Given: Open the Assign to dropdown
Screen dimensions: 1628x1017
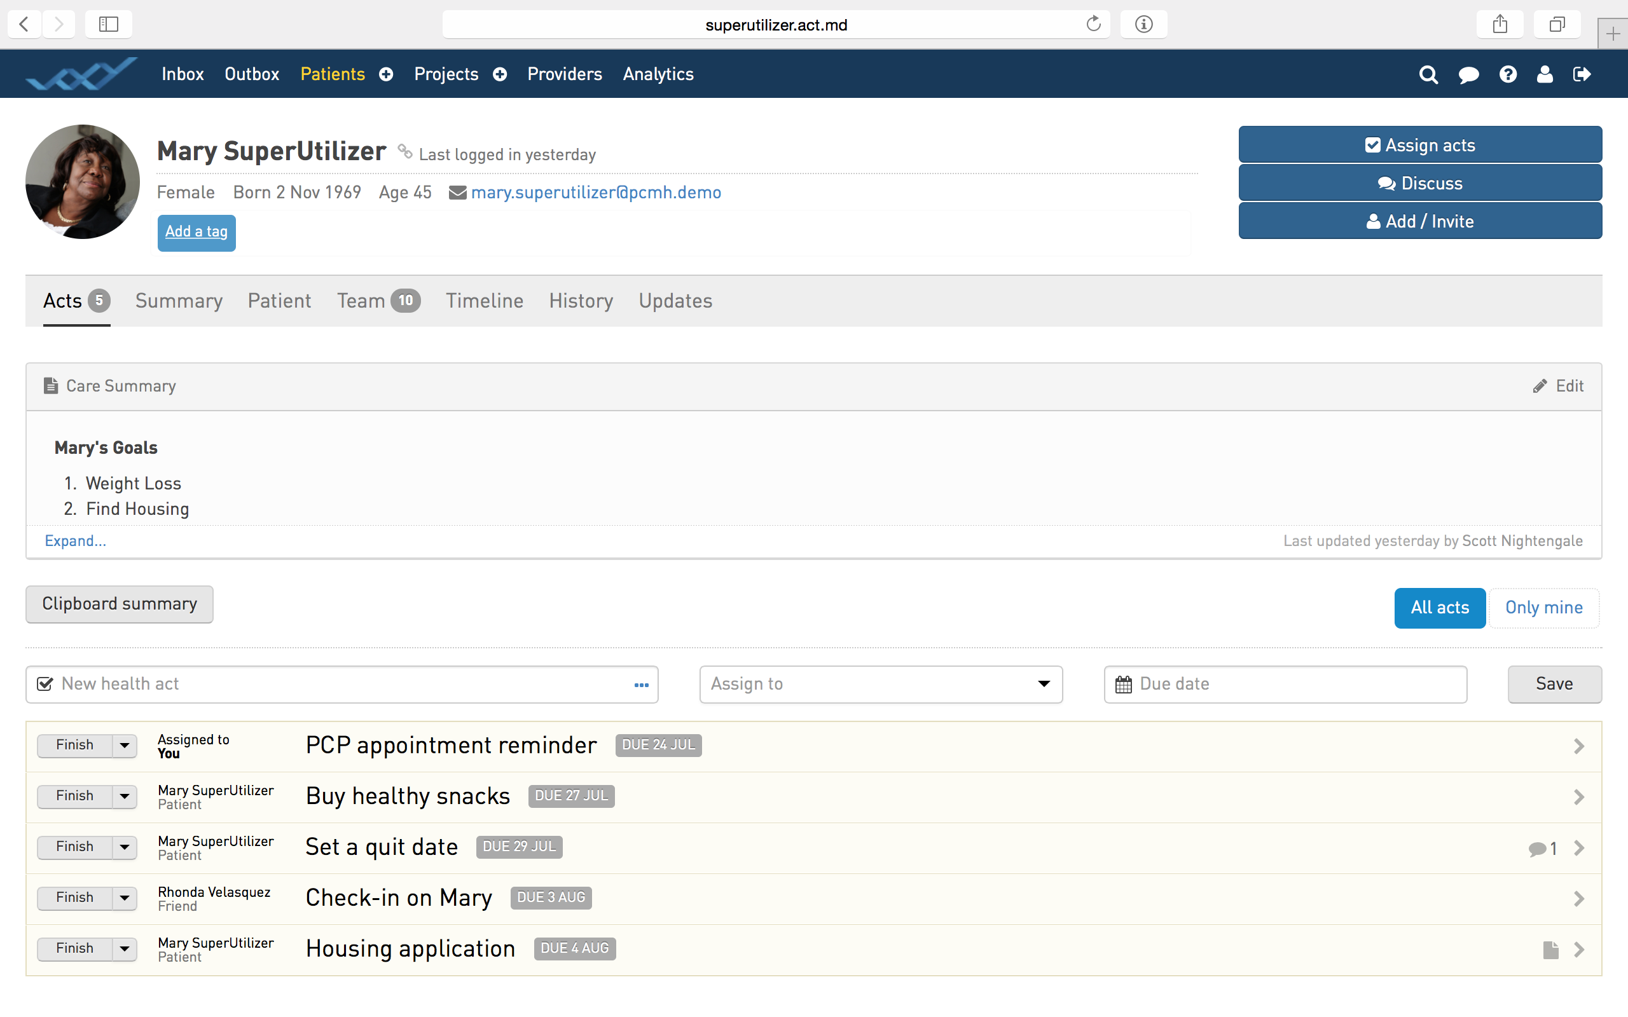Looking at the screenshot, I should (x=881, y=684).
